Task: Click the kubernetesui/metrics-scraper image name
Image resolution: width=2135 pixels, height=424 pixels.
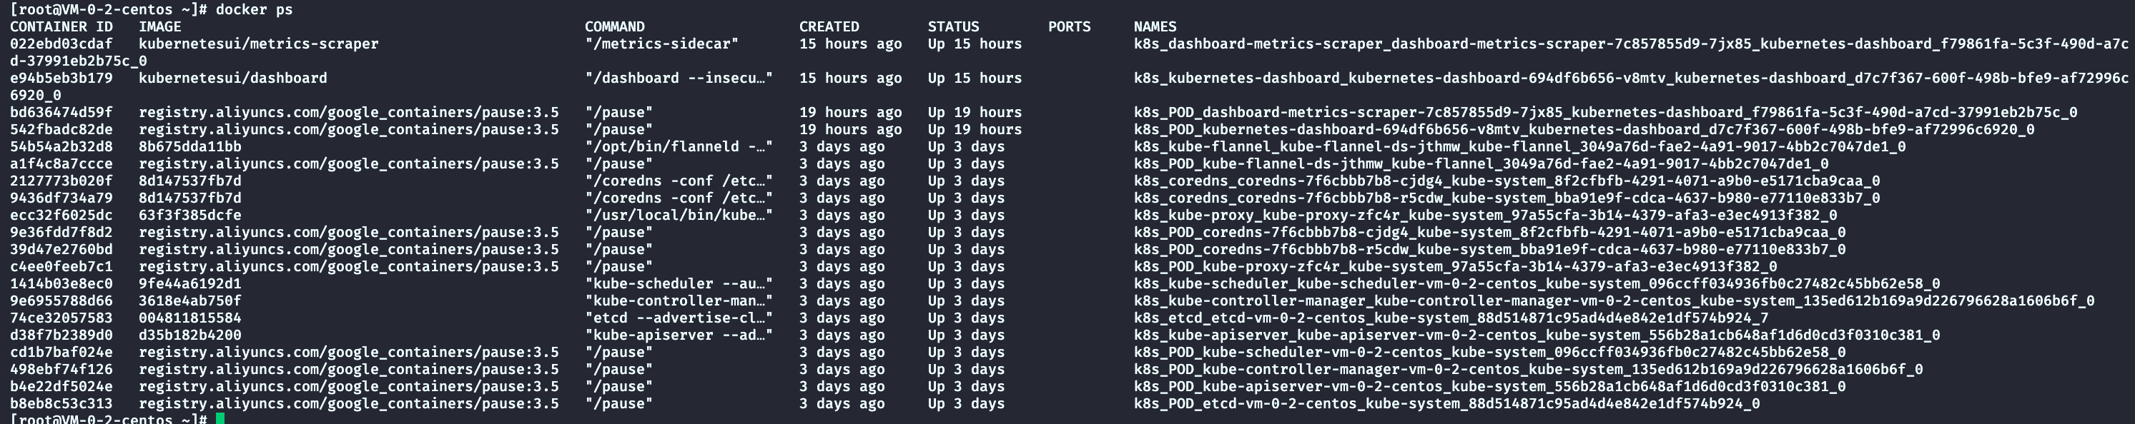Action: coord(259,44)
